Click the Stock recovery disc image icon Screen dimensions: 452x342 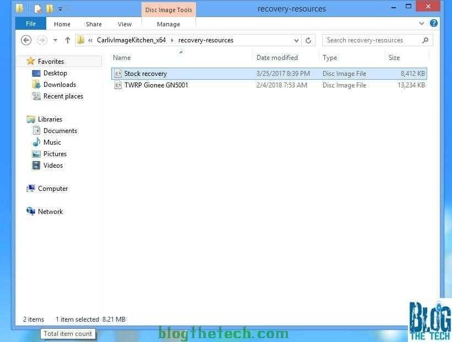click(118, 74)
